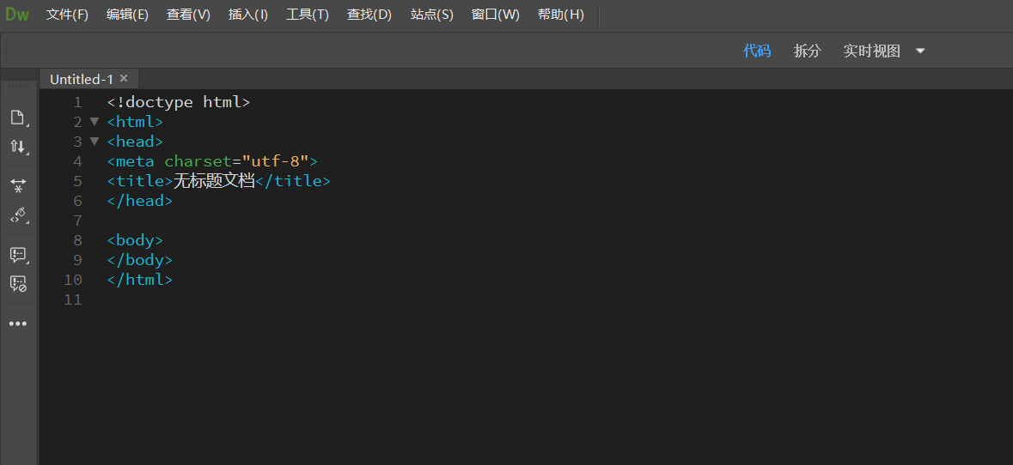
Task: Click the </title> closing tag
Action: tap(293, 181)
